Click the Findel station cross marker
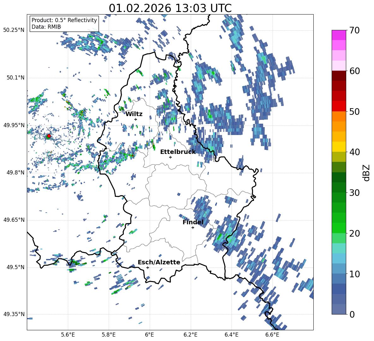Image resolution: width=374 pixels, height=341 pixels. [193, 228]
